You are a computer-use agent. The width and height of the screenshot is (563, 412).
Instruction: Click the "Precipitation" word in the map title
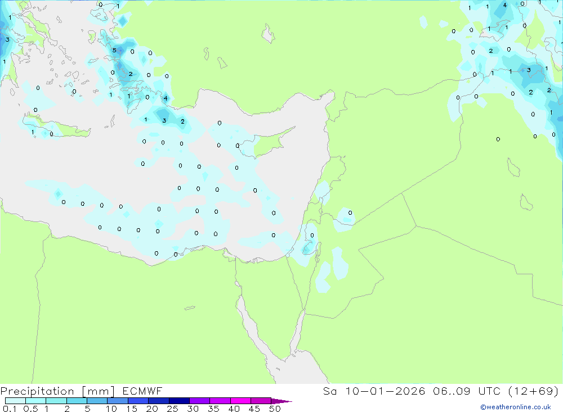37,391
